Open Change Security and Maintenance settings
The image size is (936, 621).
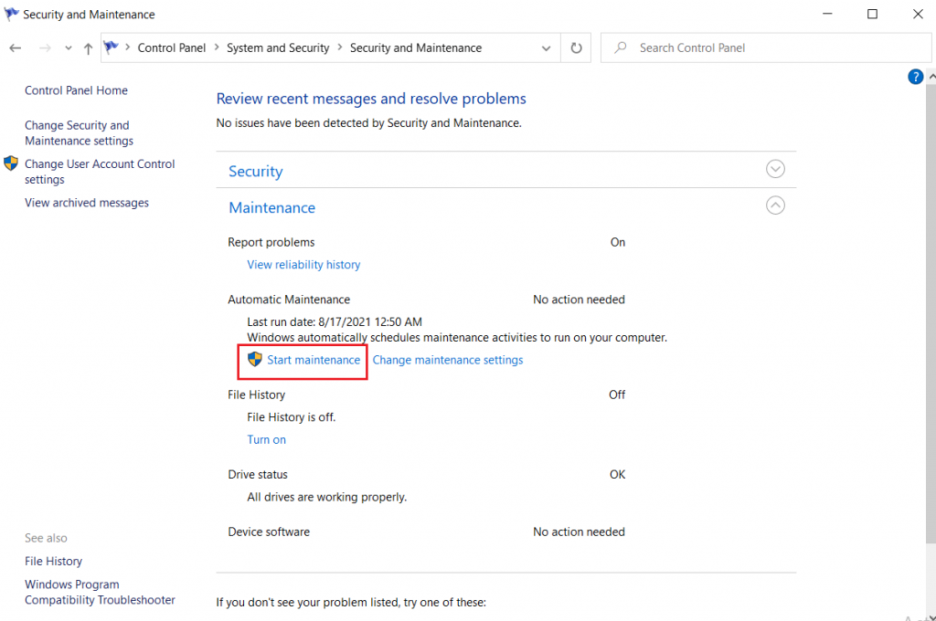79,133
